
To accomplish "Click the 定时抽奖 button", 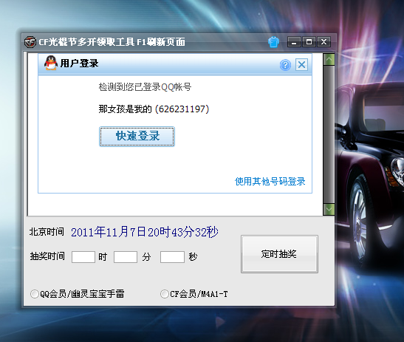I will [x=279, y=254].
